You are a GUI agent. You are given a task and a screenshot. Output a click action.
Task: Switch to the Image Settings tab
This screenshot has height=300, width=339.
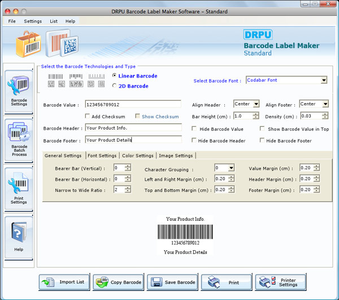[176, 156]
